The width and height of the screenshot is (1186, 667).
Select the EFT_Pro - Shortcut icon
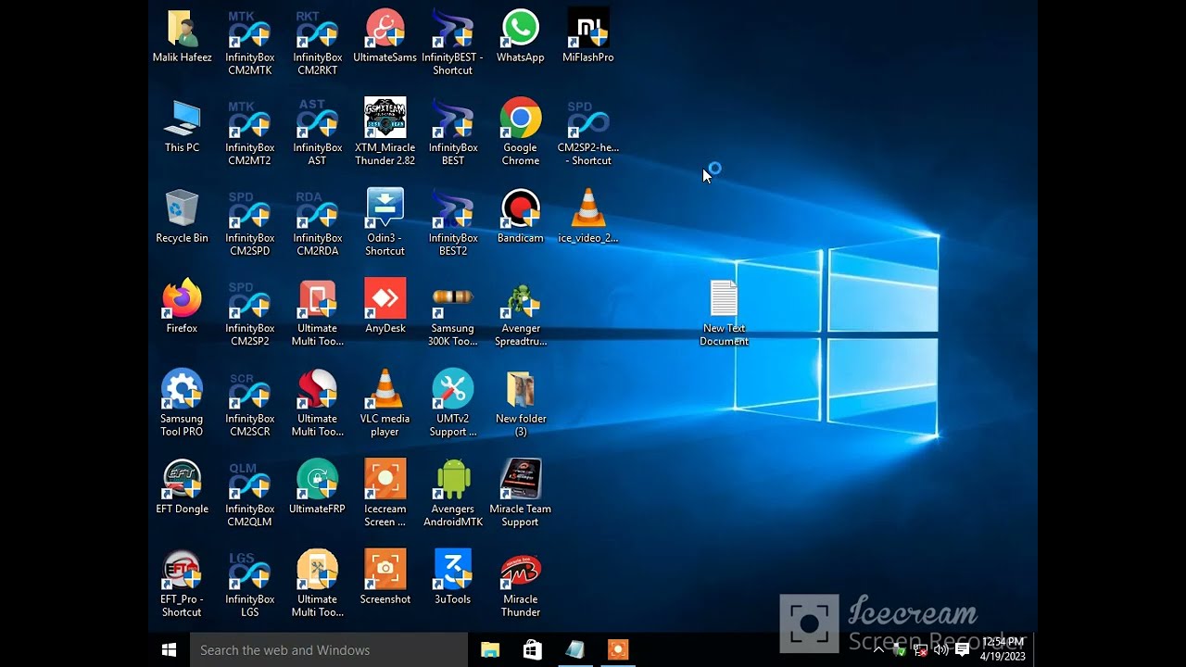pyautogui.click(x=182, y=585)
